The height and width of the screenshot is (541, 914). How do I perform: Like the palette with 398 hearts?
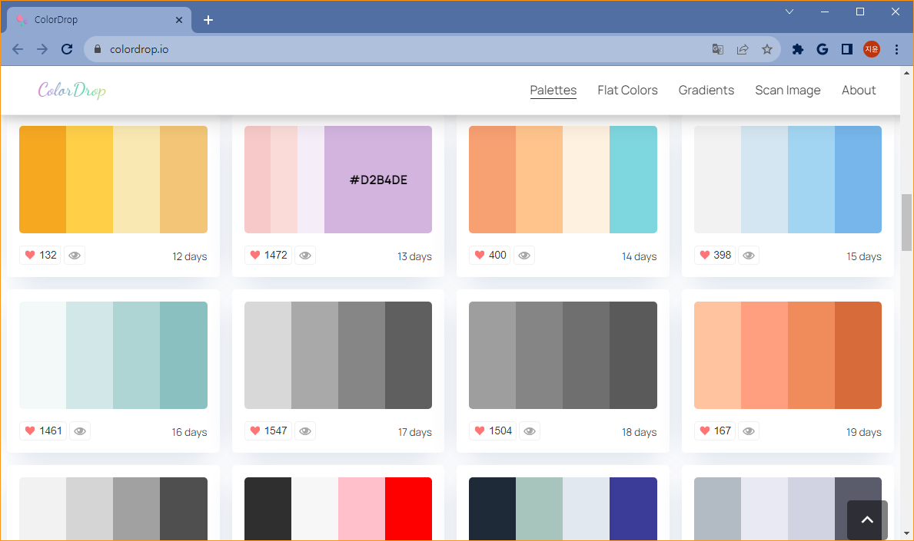[715, 255]
